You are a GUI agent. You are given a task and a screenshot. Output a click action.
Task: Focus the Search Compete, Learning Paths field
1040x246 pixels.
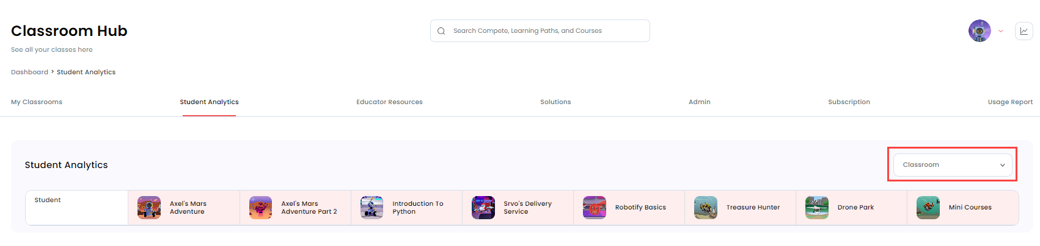[x=540, y=31]
